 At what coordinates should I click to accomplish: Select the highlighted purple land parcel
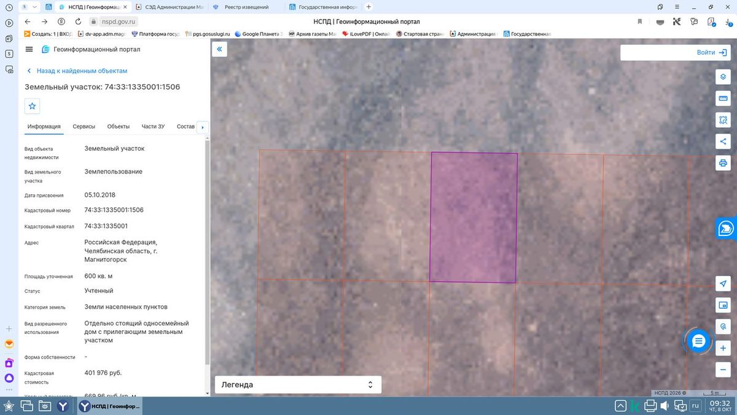473,218
